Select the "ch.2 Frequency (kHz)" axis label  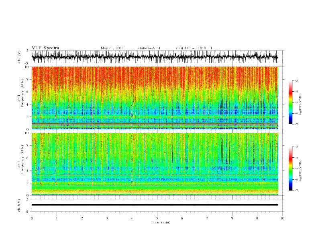pyautogui.click(x=21, y=159)
